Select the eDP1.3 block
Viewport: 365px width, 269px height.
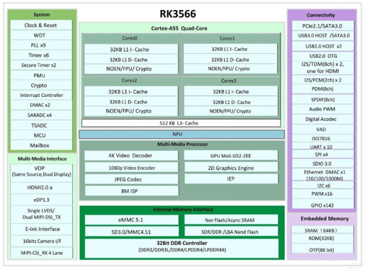(x=42, y=200)
